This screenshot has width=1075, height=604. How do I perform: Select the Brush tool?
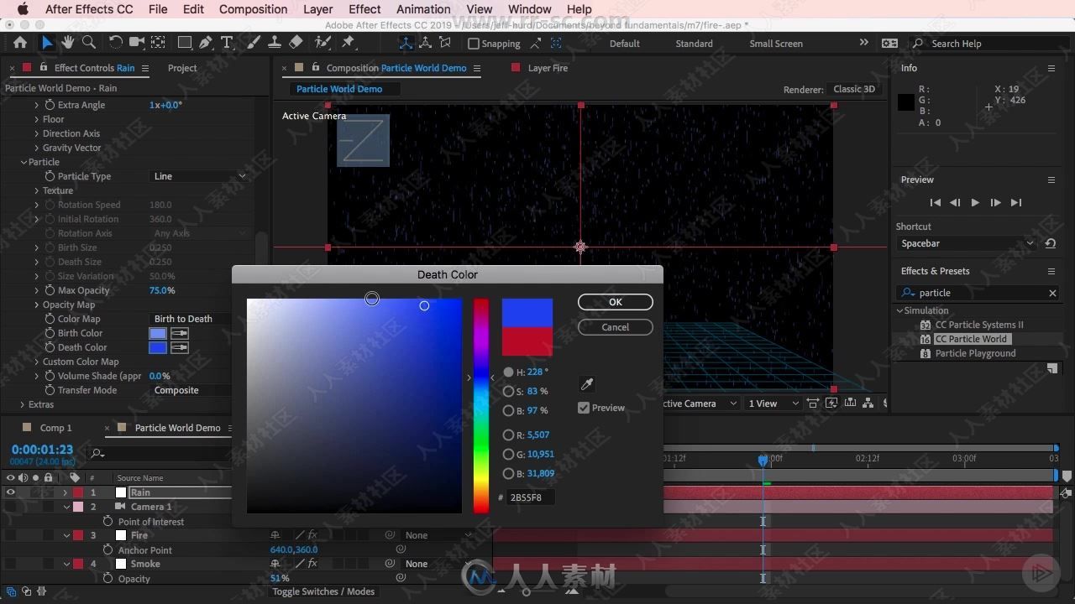pos(254,43)
